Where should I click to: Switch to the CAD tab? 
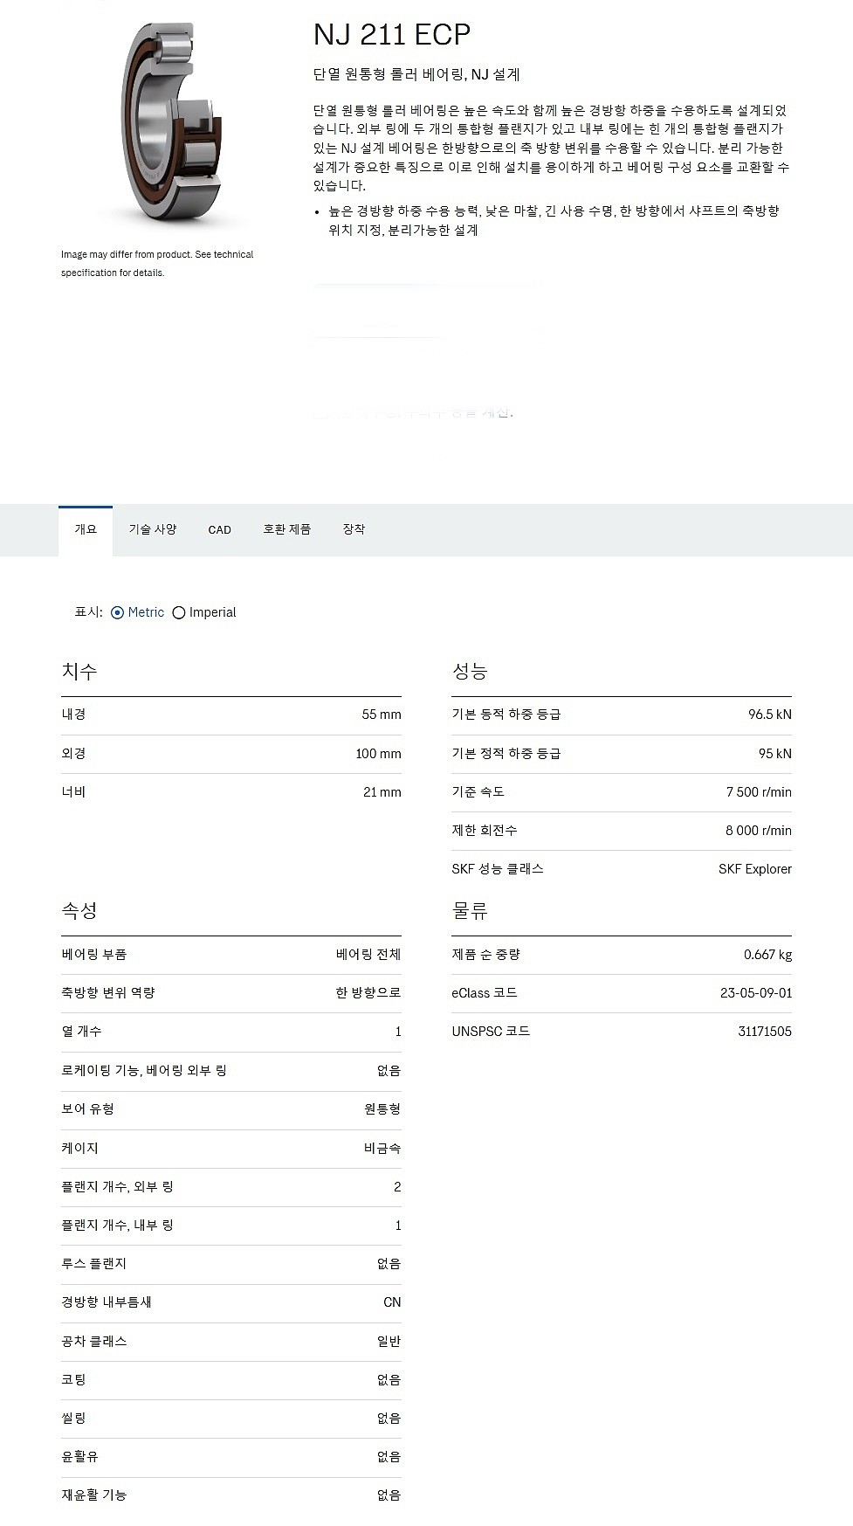[220, 530]
